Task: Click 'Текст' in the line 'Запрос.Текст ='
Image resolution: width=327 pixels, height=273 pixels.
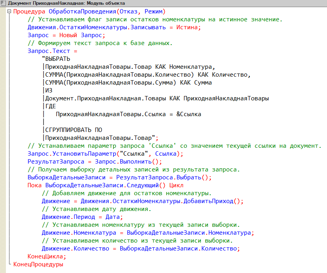Action: 61,51
